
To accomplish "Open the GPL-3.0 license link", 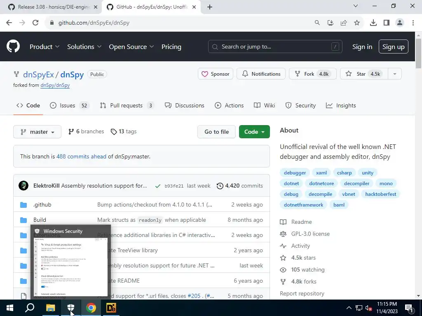I will pyautogui.click(x=310, y=234).
